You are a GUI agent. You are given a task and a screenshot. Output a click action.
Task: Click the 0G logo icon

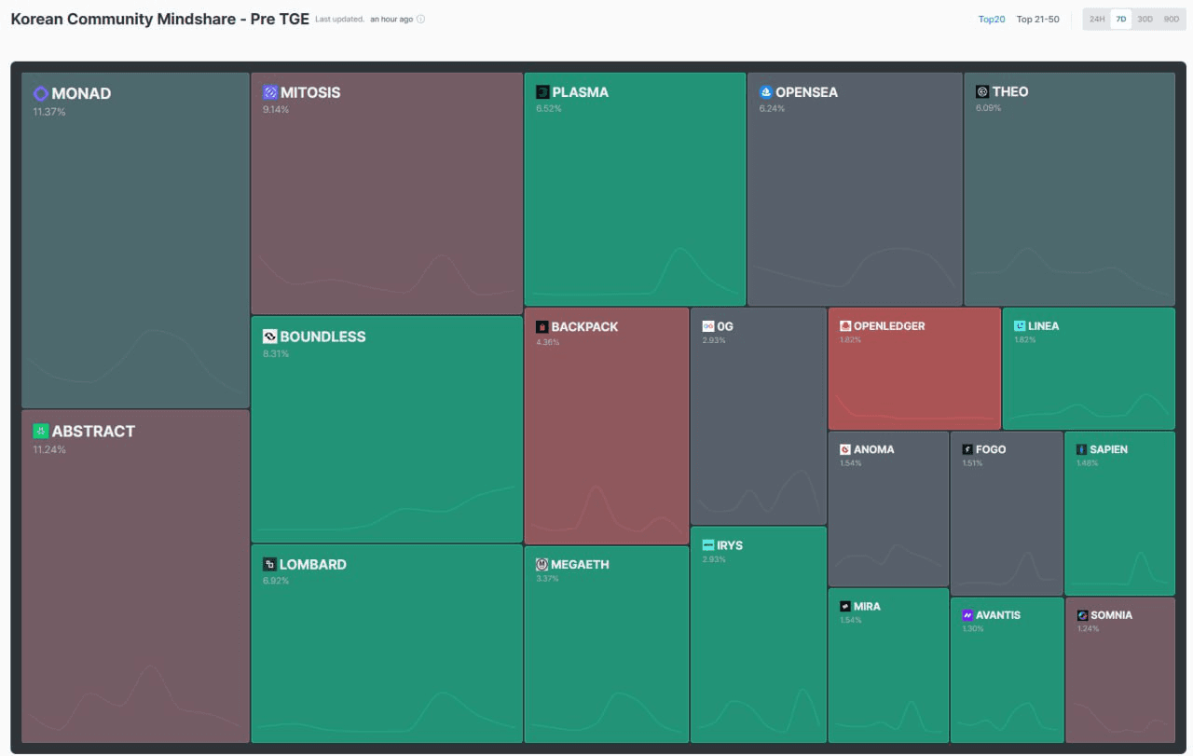pyautogui.click(x=708, y=326)
